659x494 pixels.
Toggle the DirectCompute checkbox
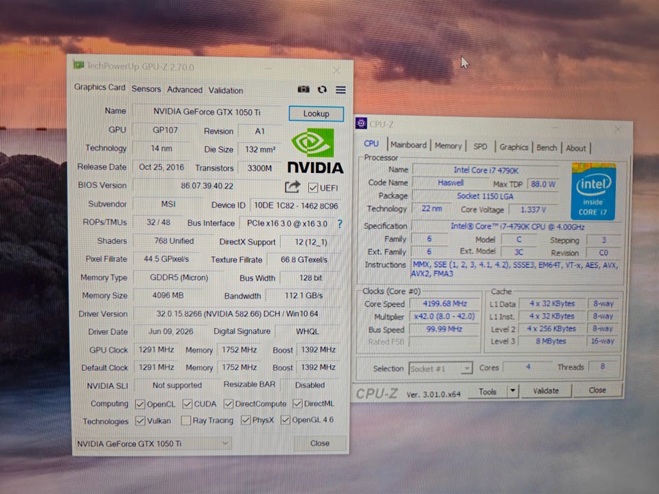(228, 403)
